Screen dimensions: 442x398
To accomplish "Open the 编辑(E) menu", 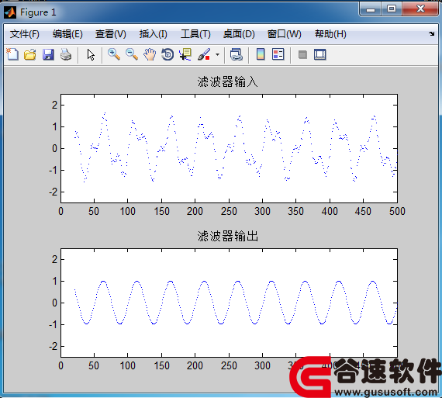I will [x=67, y=34].
